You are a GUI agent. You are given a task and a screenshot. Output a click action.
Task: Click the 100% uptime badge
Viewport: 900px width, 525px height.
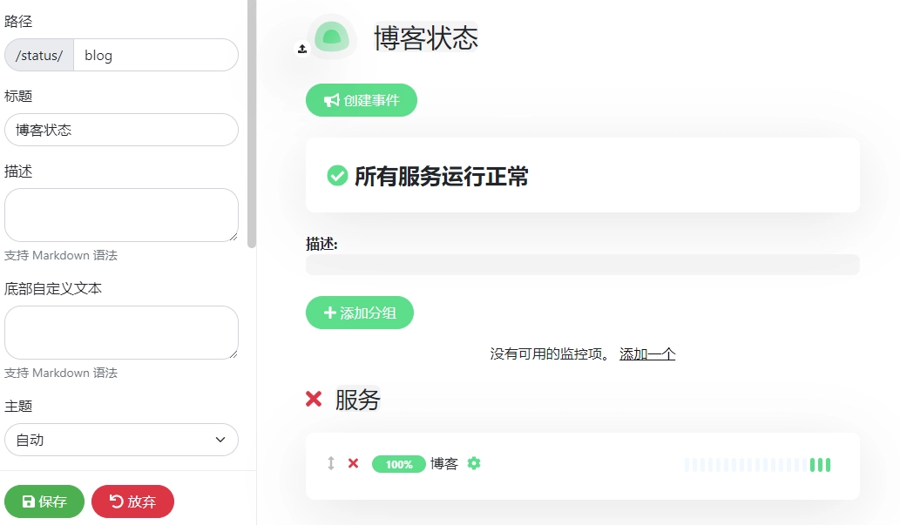click(398, 464)
